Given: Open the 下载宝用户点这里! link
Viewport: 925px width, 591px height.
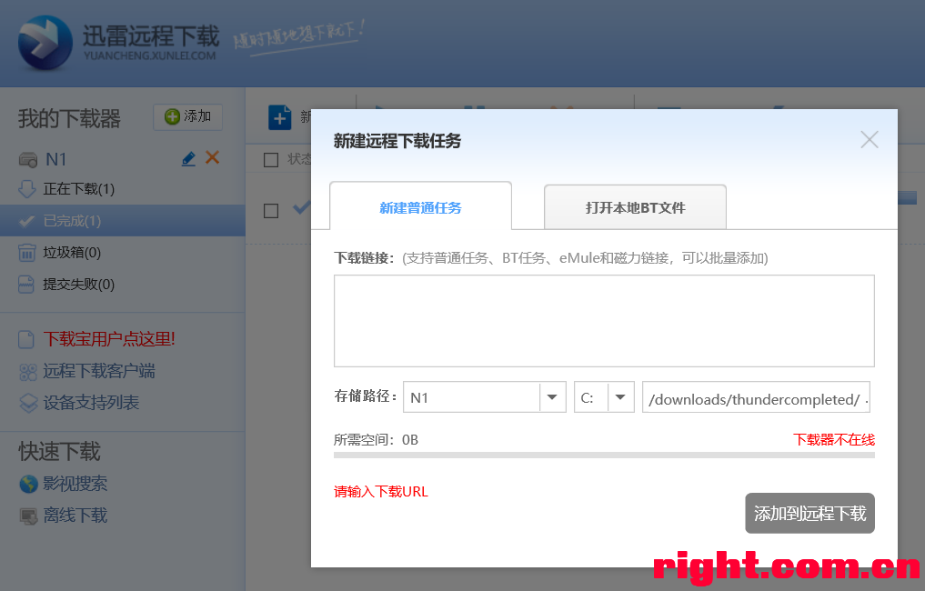Looking at the screenshot, I should [x=109, y=339].
